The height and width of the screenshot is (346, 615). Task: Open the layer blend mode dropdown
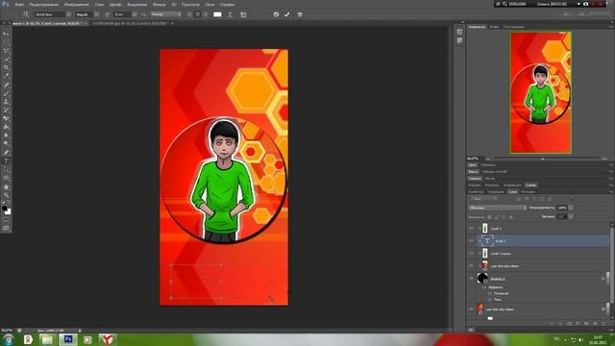pos(498,208)
